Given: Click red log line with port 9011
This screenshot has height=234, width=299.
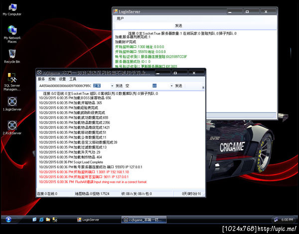Looking at the screenshot, I should click(x=84, y=177).
